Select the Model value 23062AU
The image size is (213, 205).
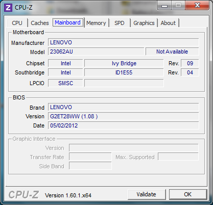96,52
